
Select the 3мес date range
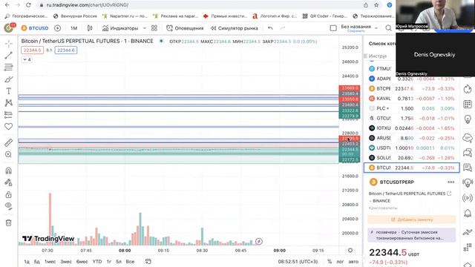click(x=66, y=262)
